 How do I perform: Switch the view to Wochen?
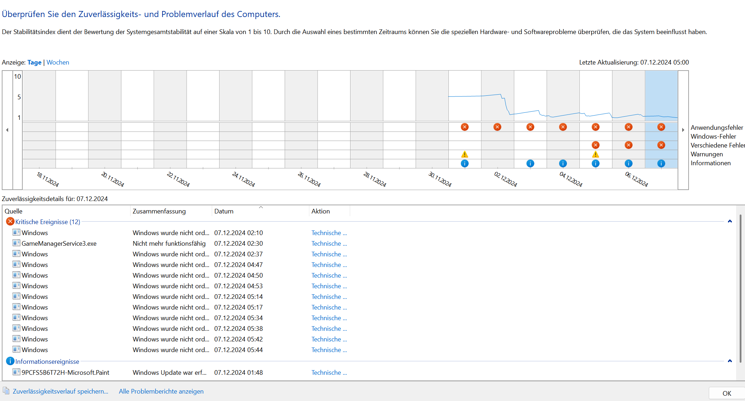point(58,62)
